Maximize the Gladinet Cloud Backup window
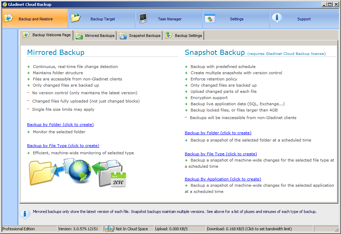341x234 pixels. point(330,4)
